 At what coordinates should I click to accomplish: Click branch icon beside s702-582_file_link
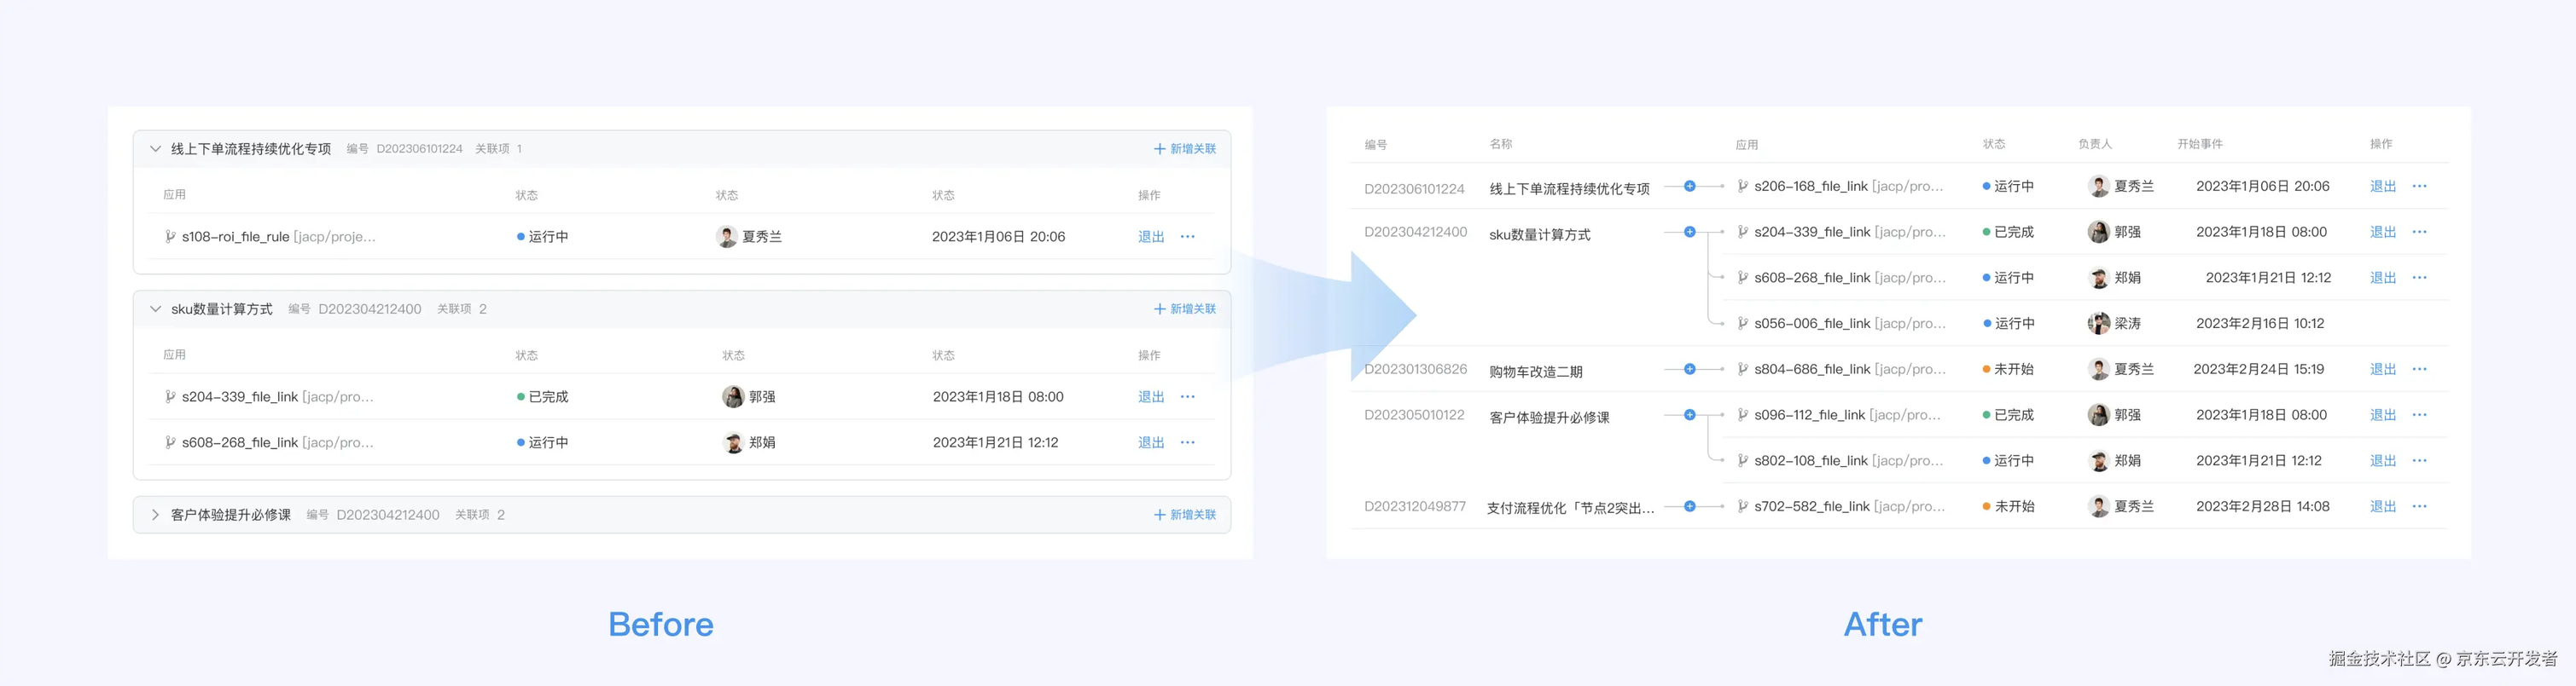coord(1743,506)
